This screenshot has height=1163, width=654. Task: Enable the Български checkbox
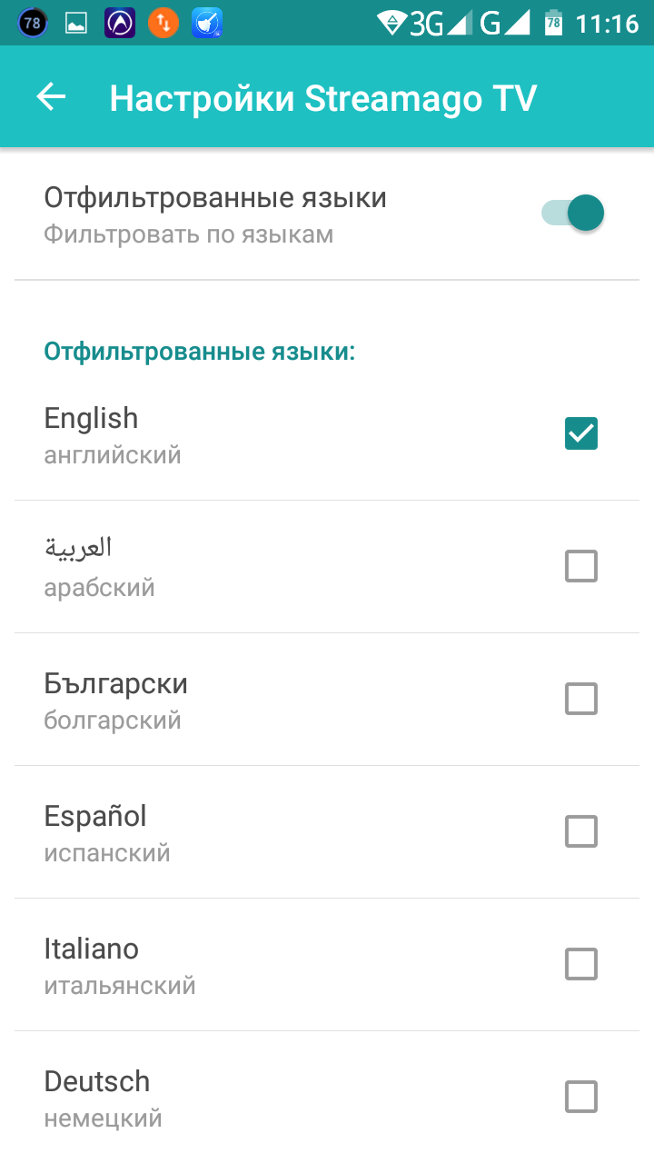click(x=581, y=699)
